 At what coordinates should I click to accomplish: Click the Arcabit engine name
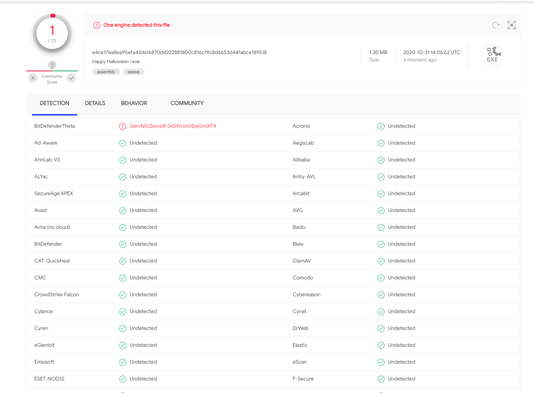[x=301, y=194]
